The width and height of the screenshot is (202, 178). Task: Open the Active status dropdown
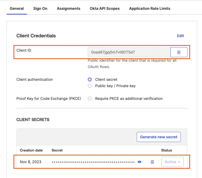[172, 162]
